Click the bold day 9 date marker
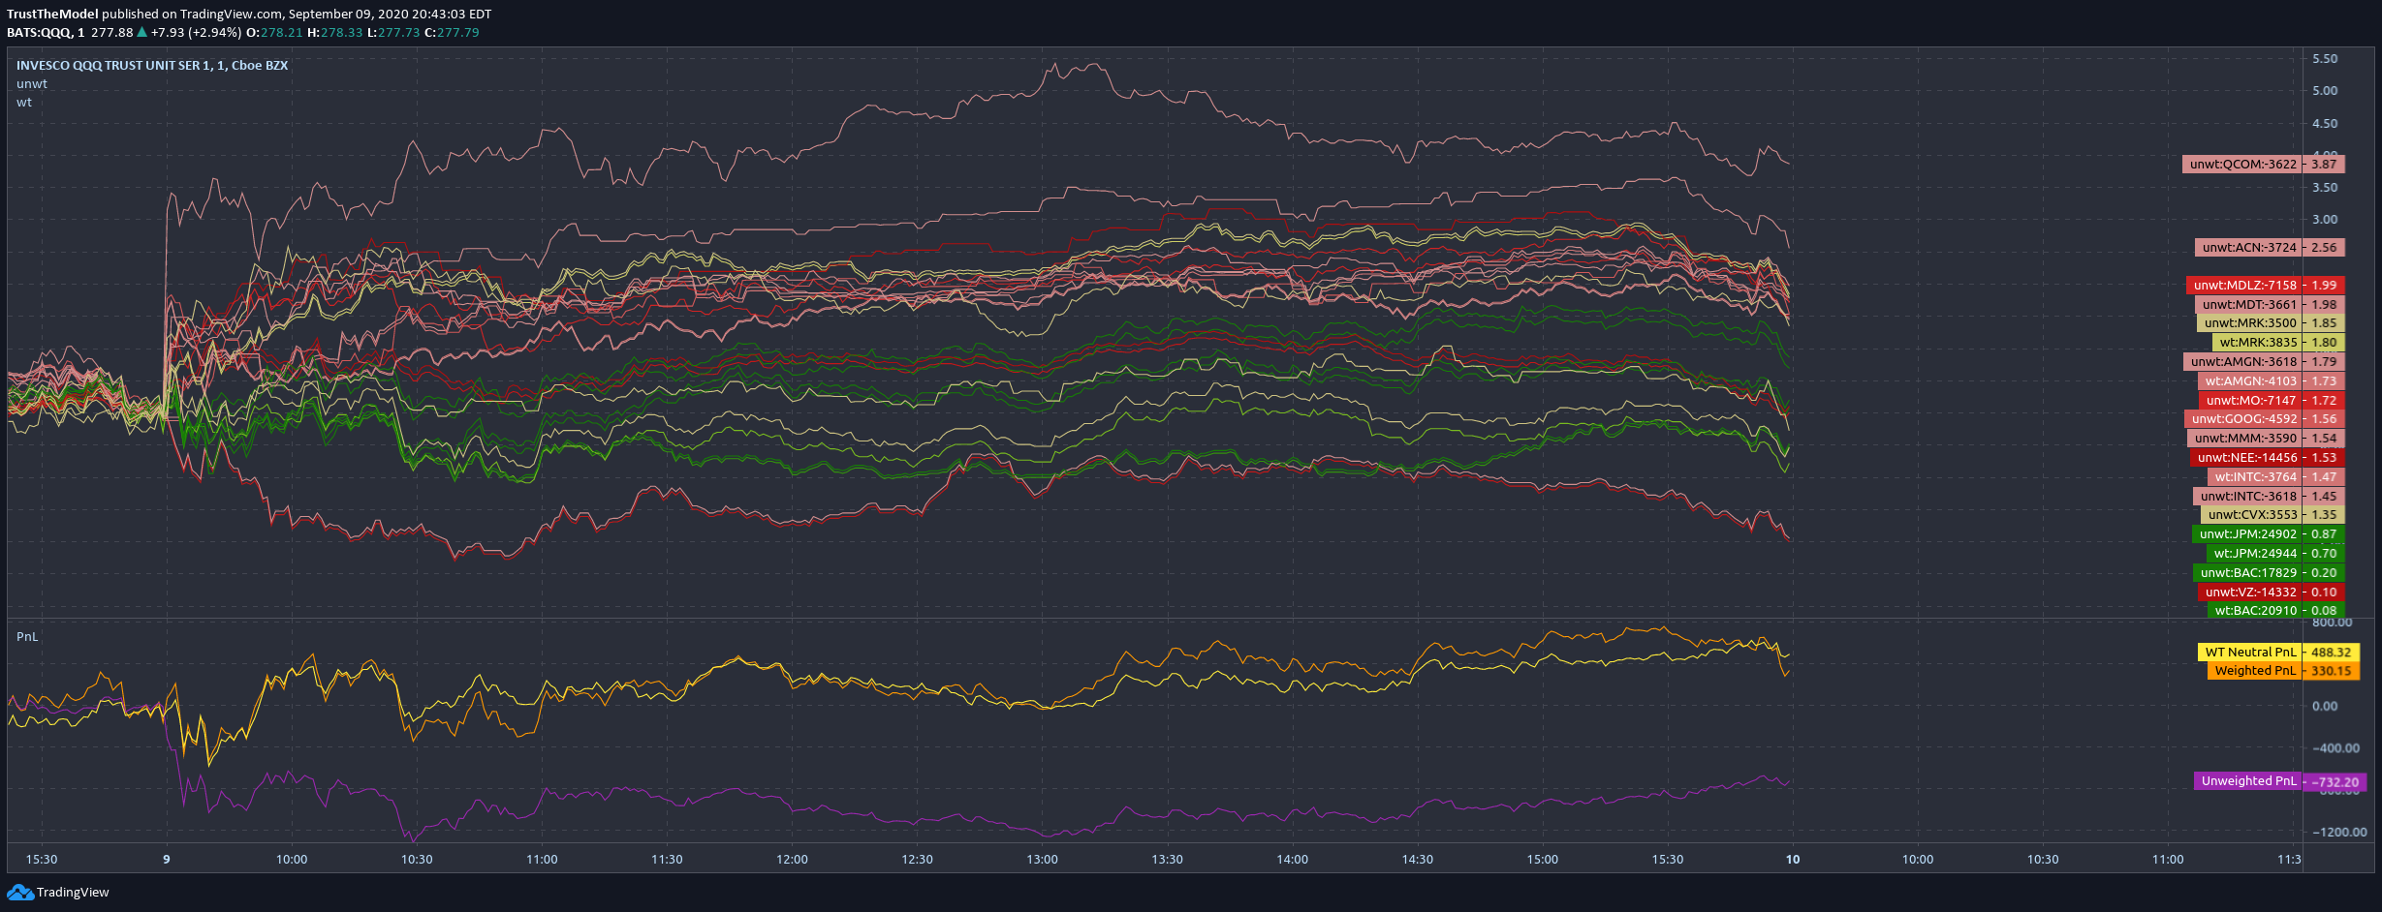 click(x=167, y=860)
